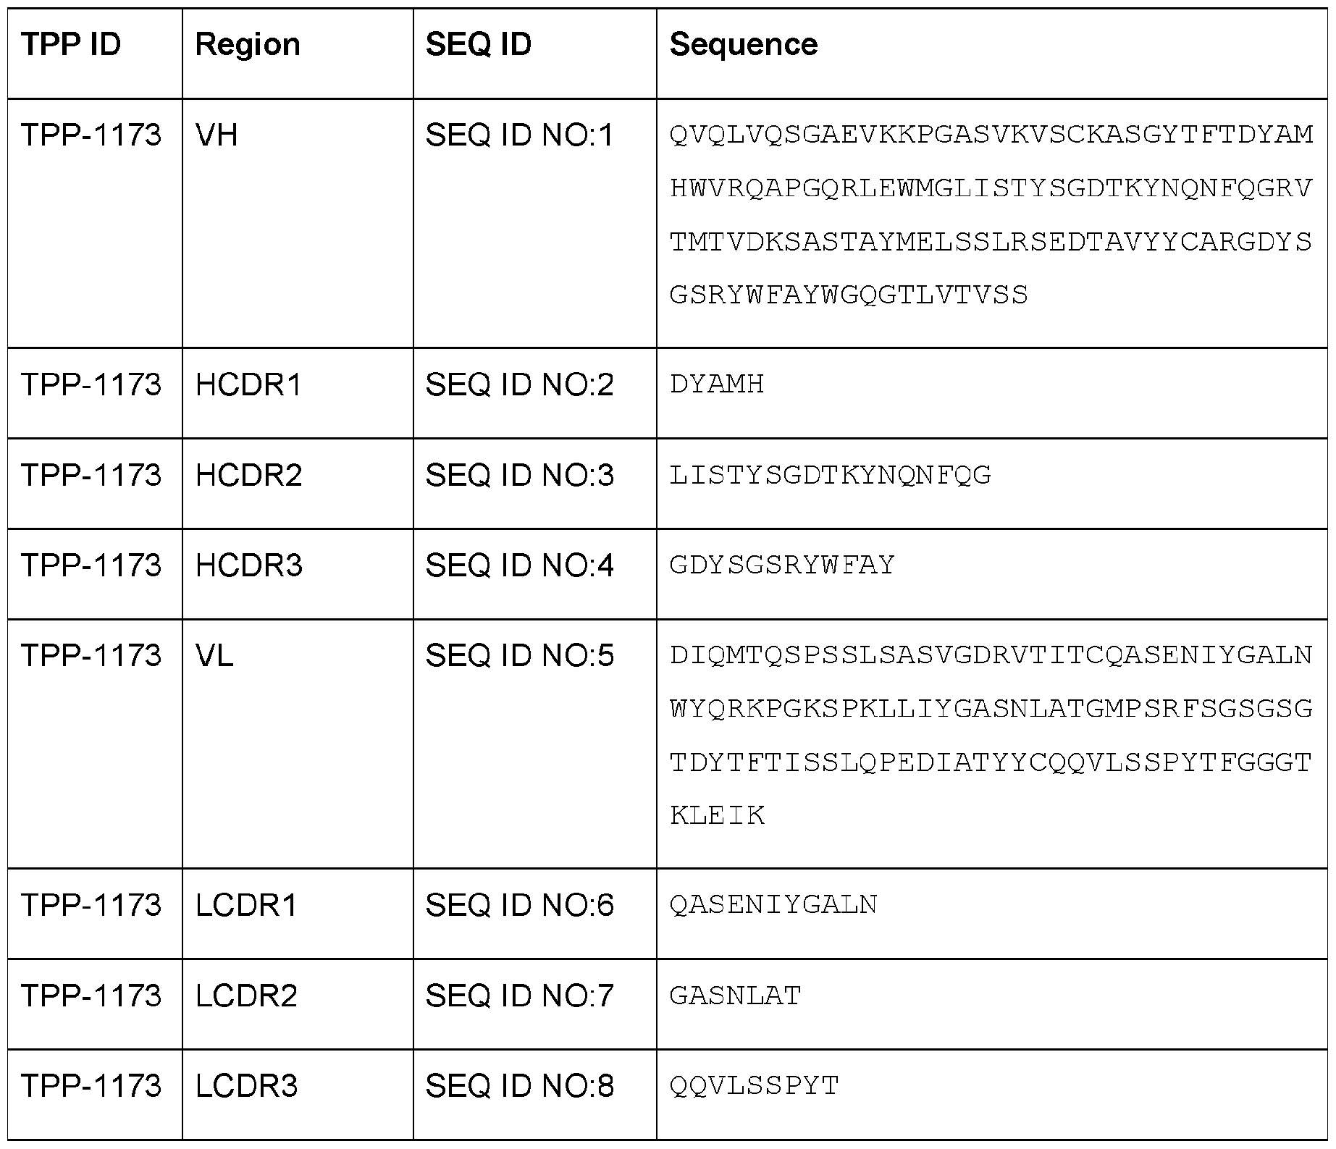Click the VH region cell
The height and width of the screenshot is (1149, 1336).
point(217,135)
